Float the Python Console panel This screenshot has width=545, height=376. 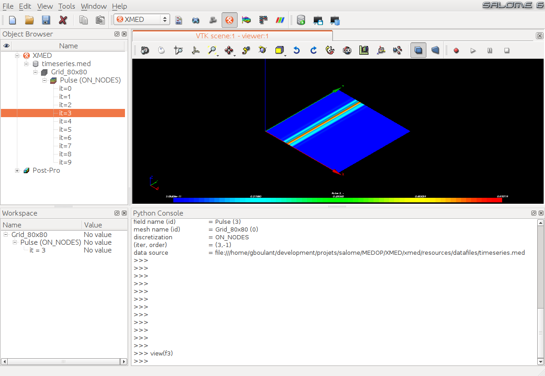pos(534,213)
